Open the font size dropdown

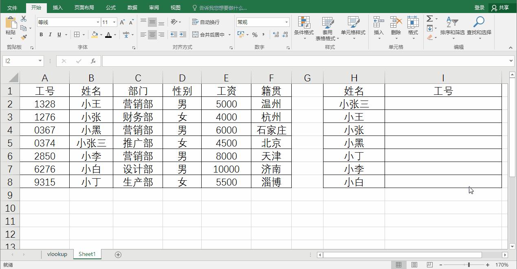pos(115,22)
